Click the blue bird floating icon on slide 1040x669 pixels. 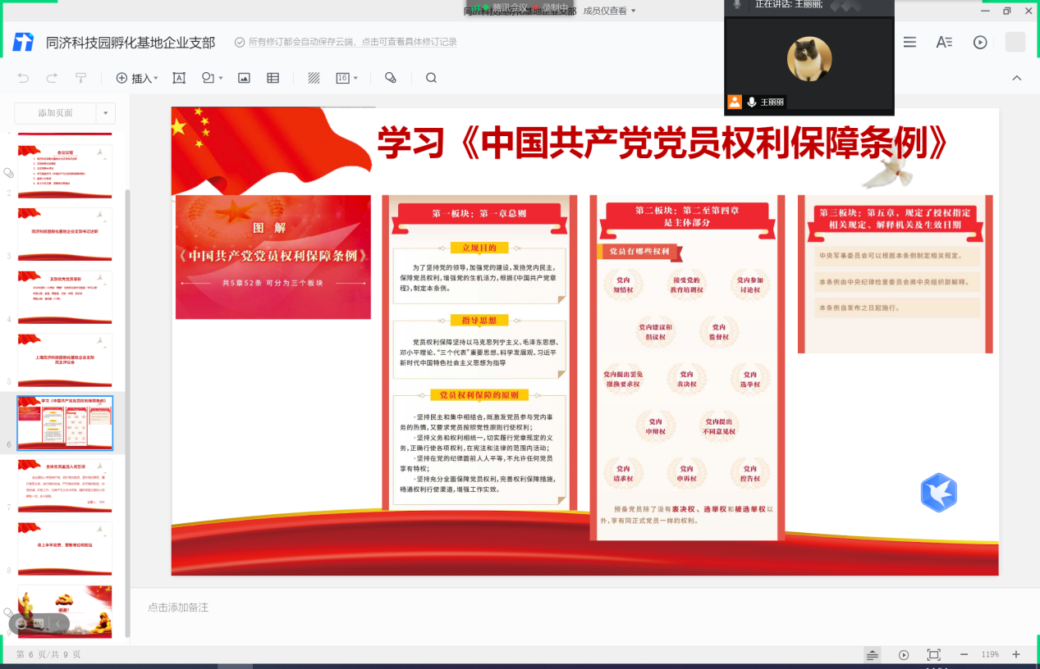938,492
